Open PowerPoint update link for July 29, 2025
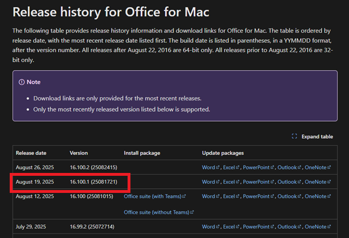The height and width of the screenshot is (238, 349). click(x=258, y=227)
